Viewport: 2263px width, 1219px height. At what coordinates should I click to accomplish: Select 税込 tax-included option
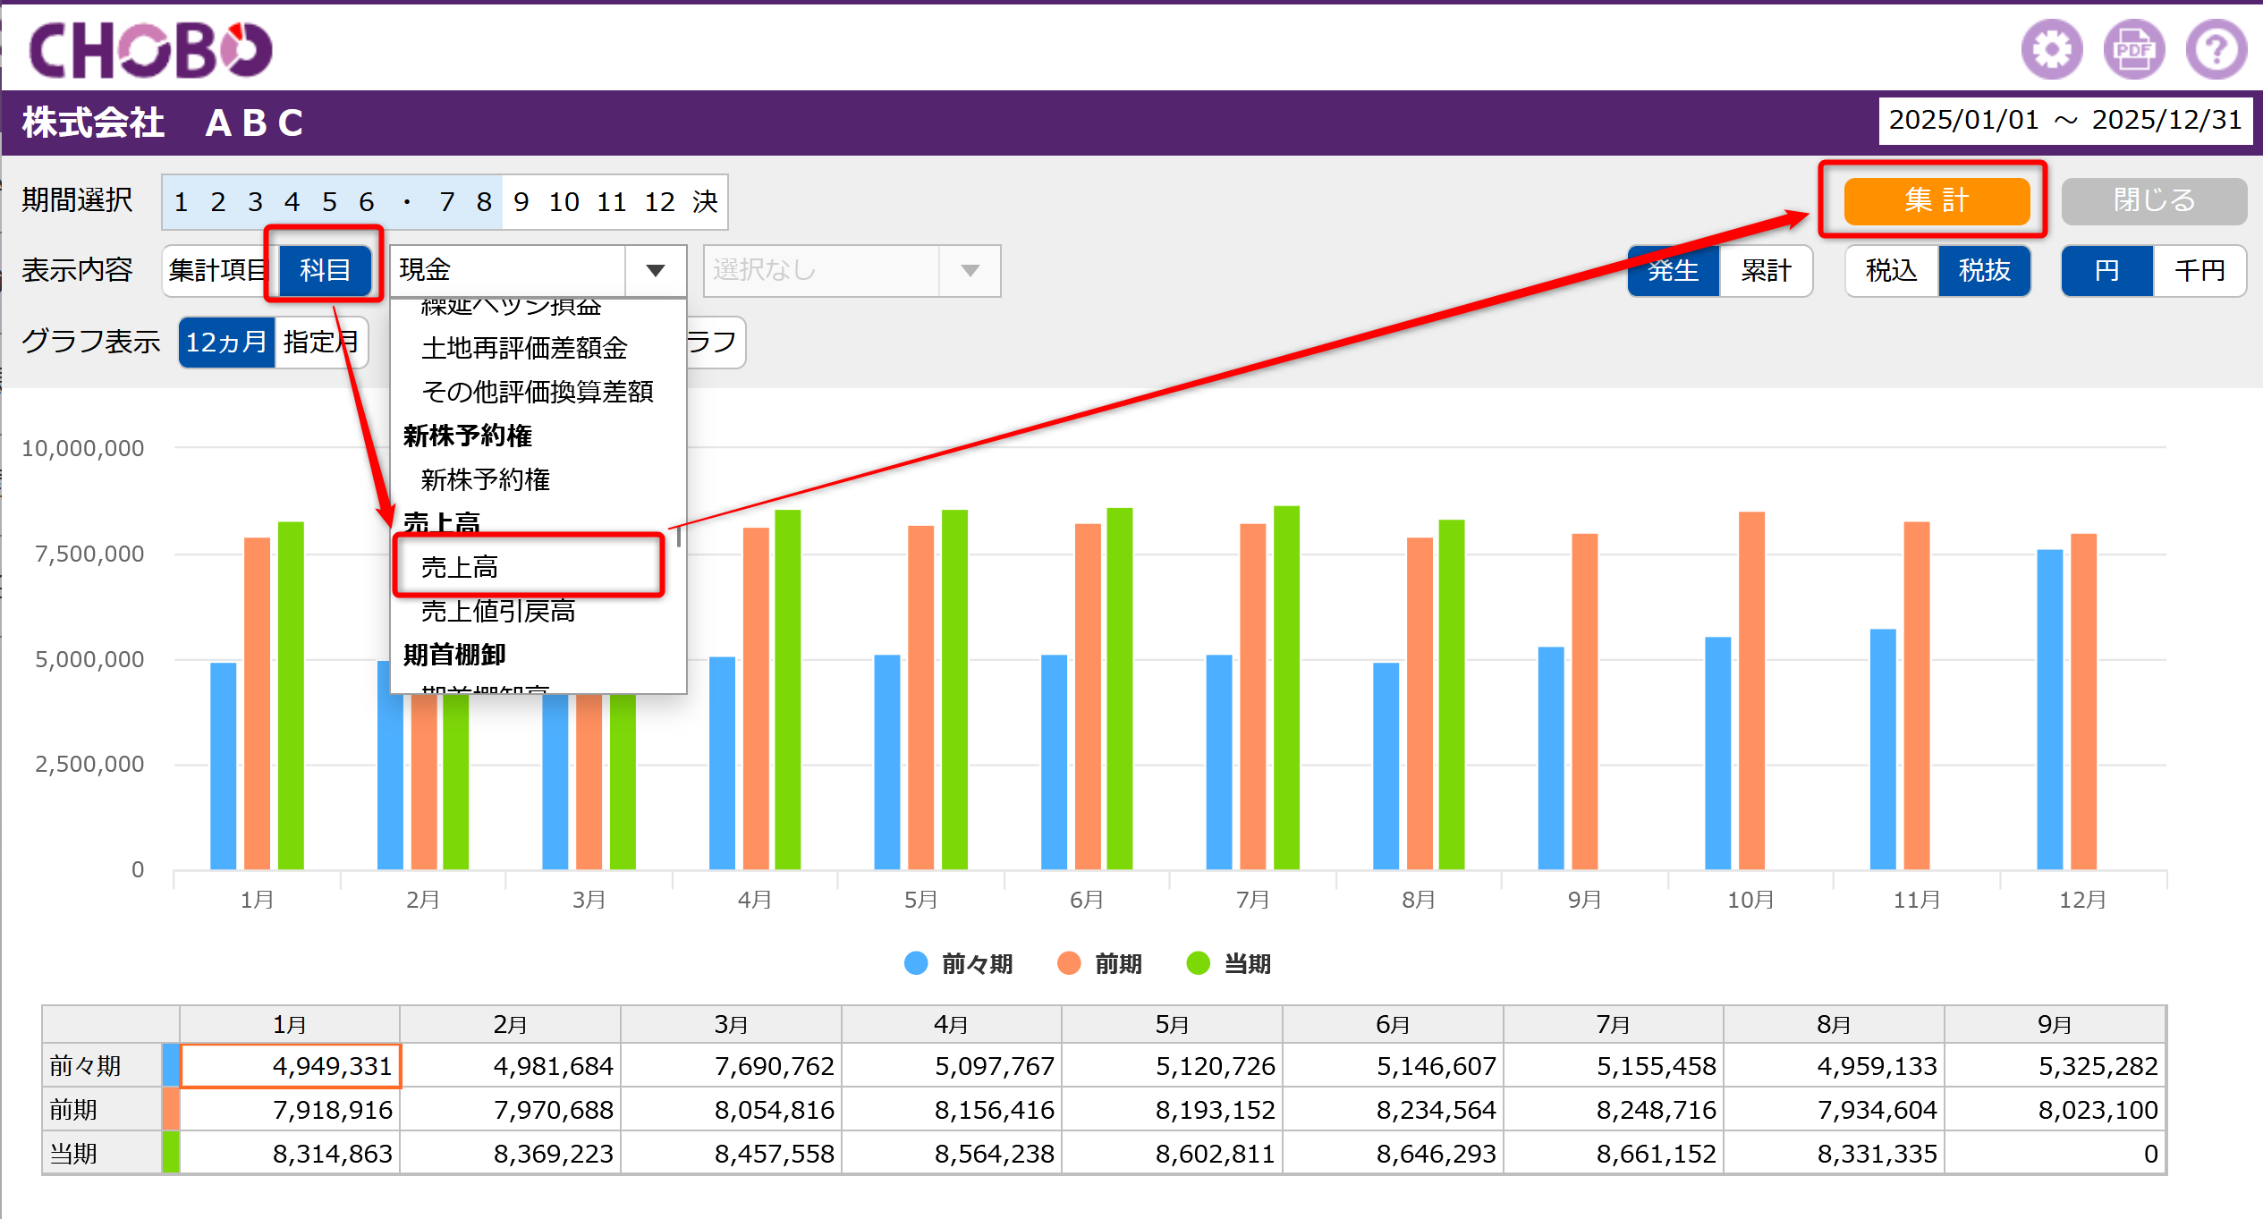pos(1892,270)
